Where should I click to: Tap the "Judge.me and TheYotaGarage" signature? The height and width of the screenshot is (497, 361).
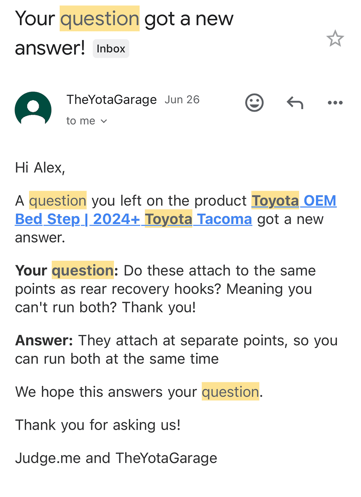point(116,458)
